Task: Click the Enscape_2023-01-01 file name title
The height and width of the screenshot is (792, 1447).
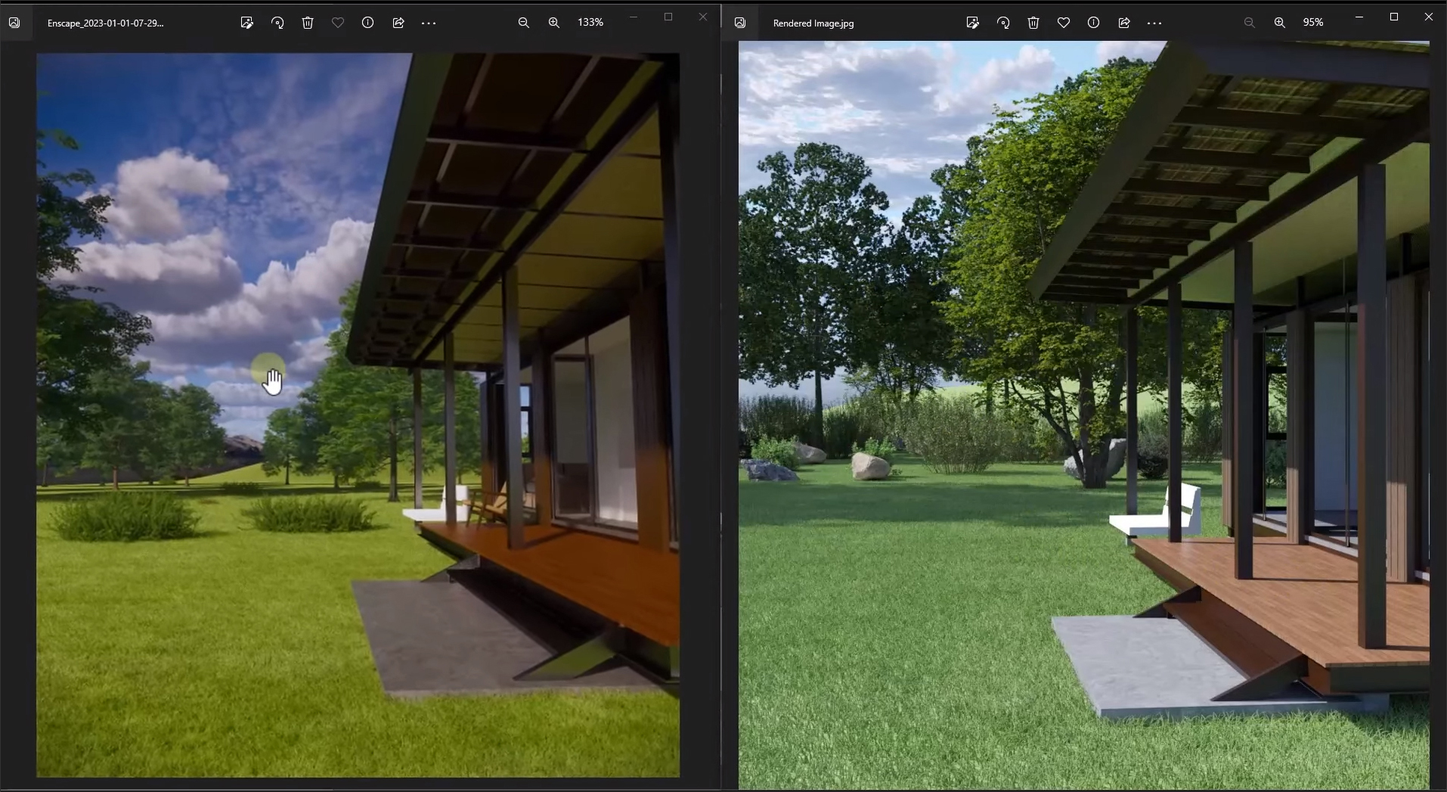Action: (x=105, y=23)
